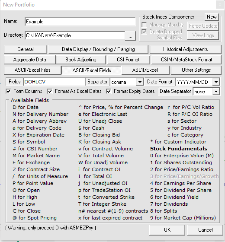Click '1 for Shares Outstanding' entry

(x=181, y=162)
